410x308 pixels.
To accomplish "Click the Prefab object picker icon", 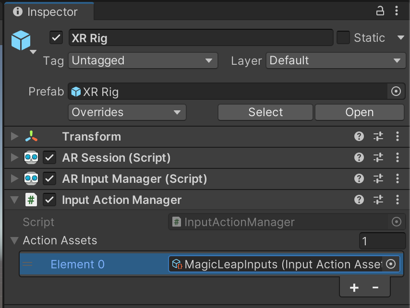I will pyautogui.click(x=396, y=91).
